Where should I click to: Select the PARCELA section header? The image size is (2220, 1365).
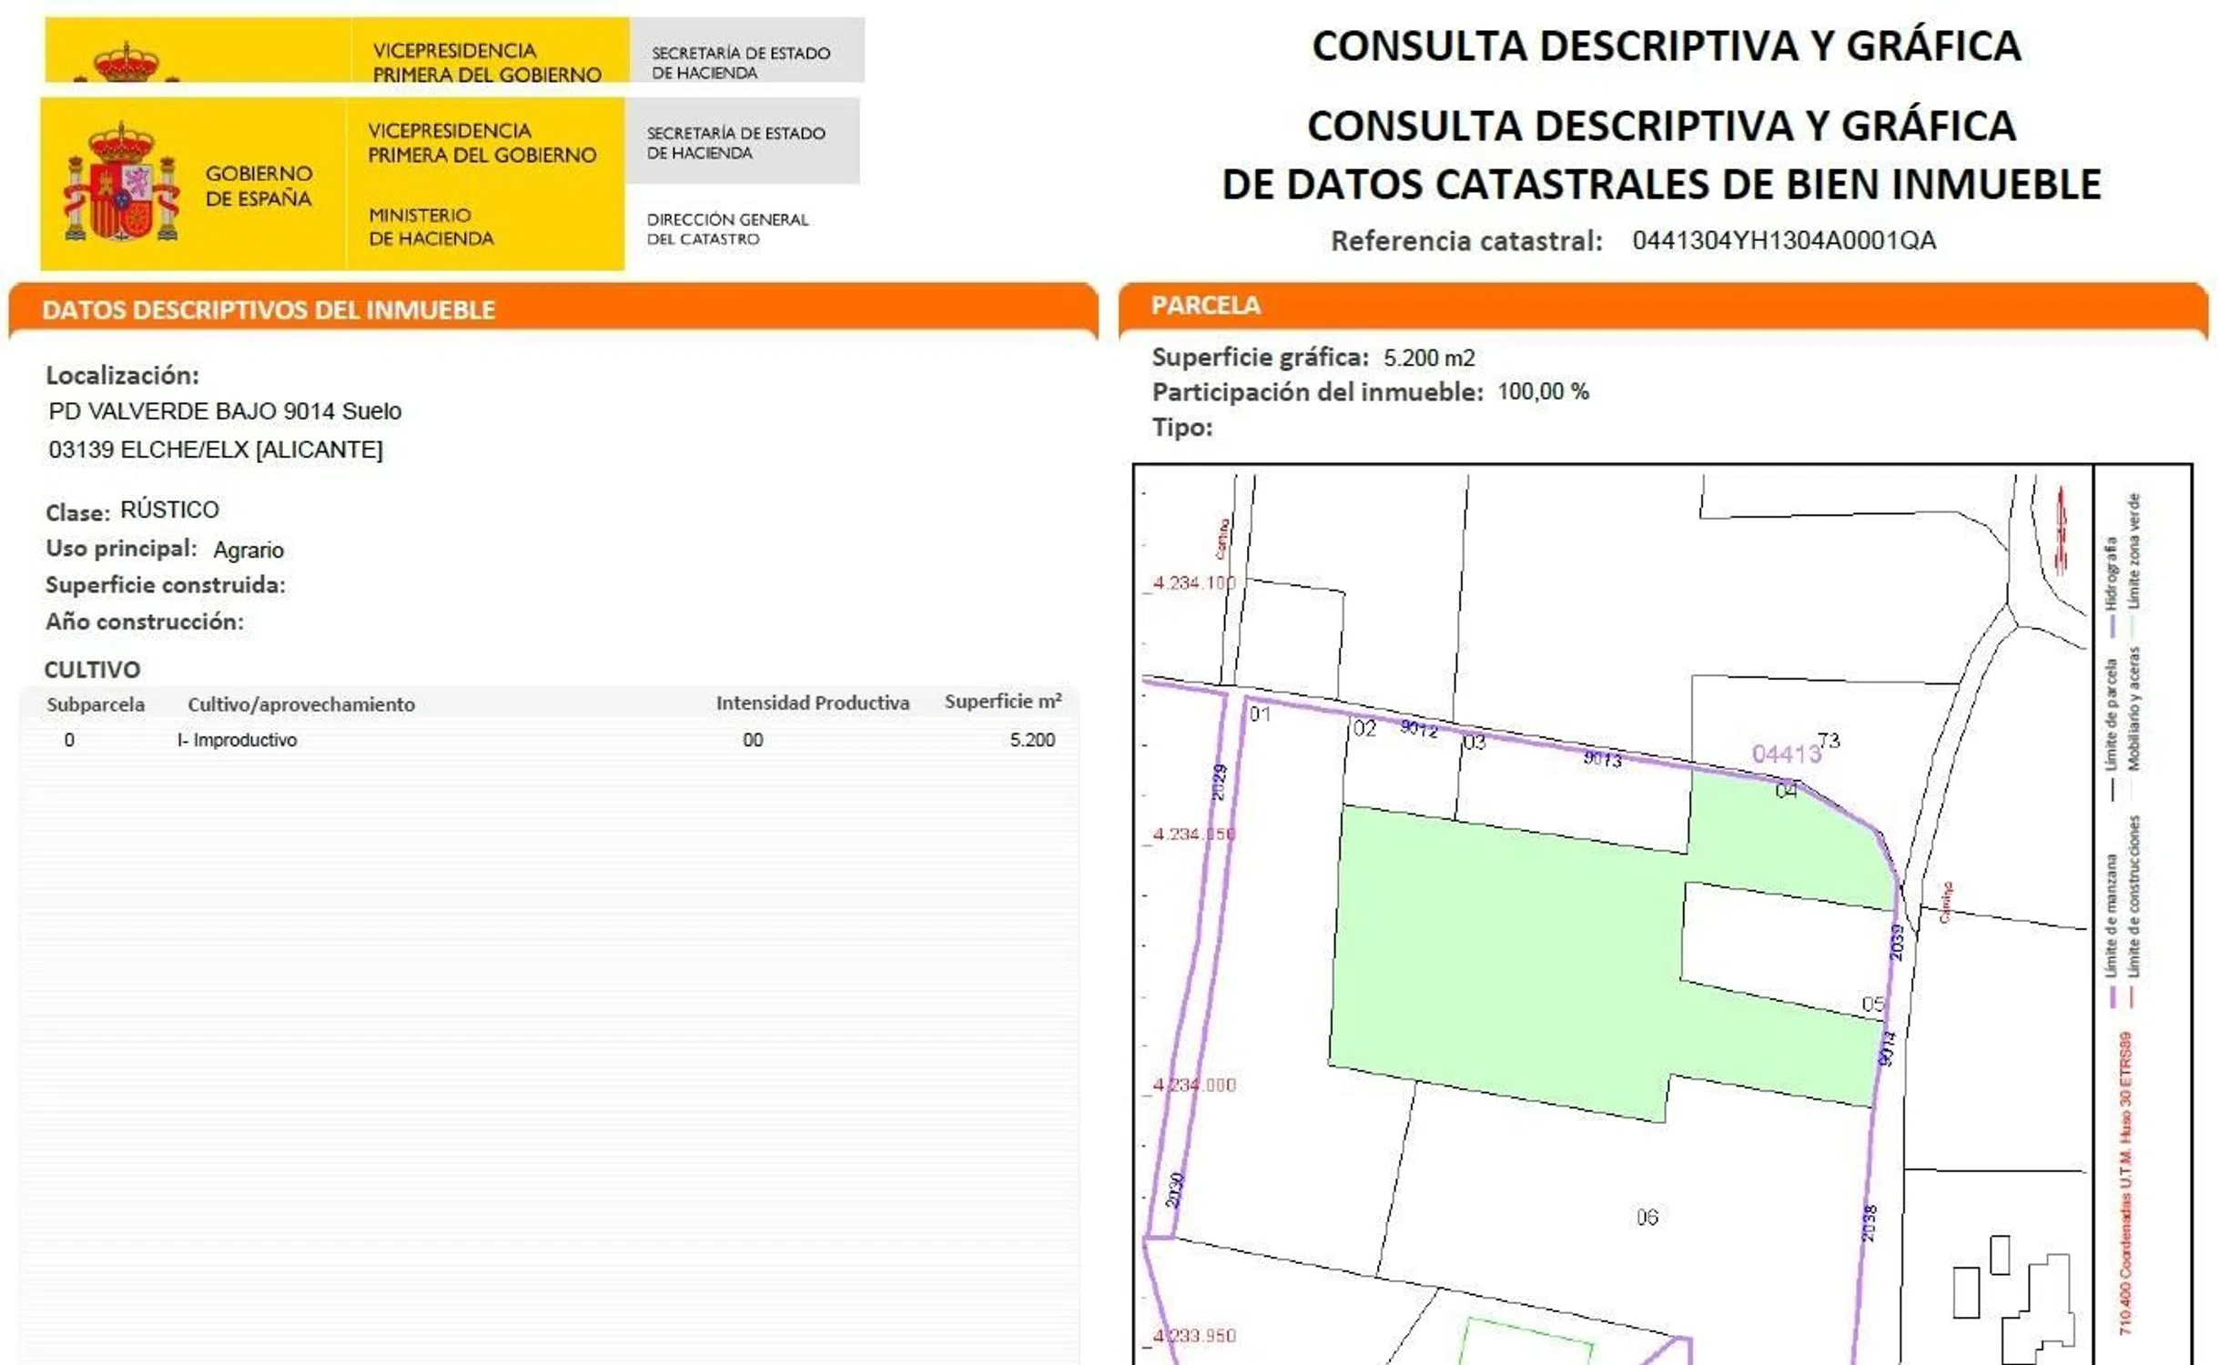click(1205, 306)
